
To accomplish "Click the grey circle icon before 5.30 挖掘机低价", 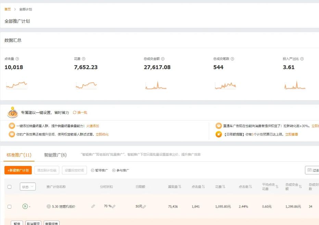I will 49,206.
